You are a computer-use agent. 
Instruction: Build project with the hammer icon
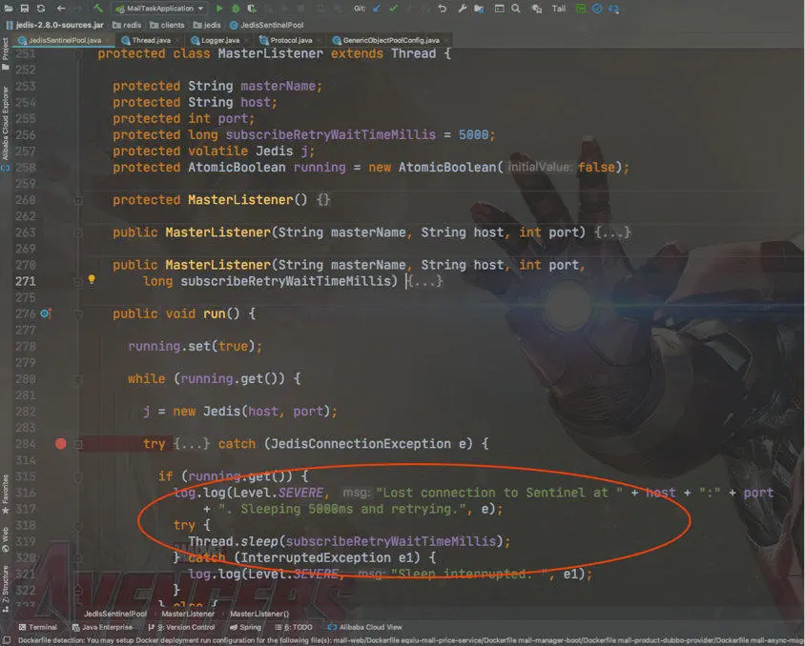(98, 9)
